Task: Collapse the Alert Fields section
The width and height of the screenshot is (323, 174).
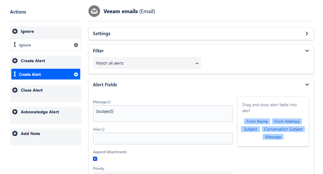Action: [307, 84]
